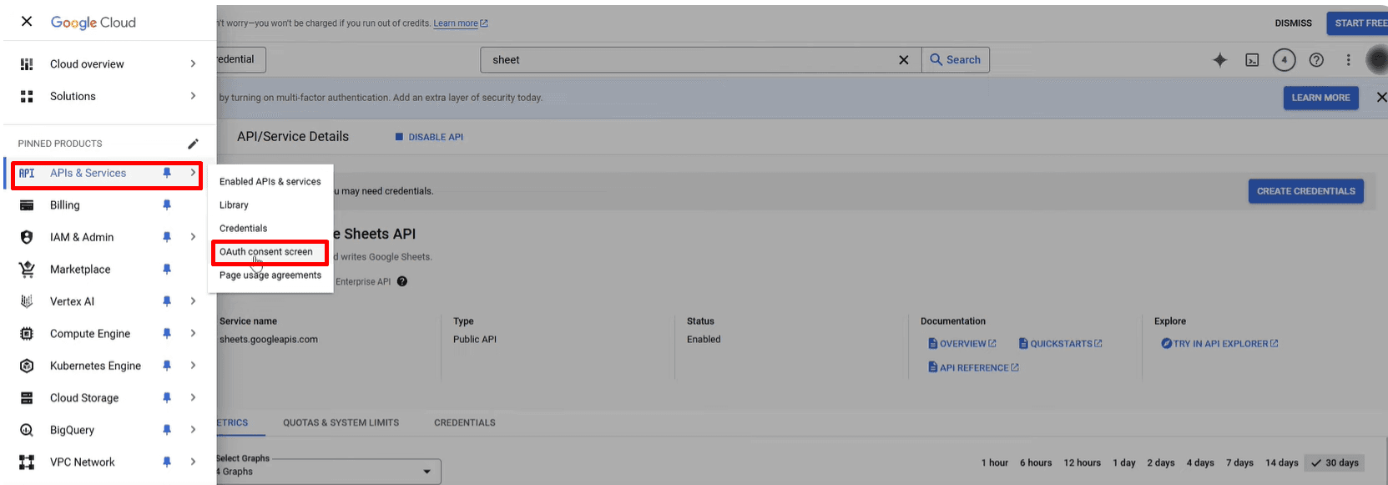Viewport: 1388px width, 485px height.
Task: Unpin Cloud Storage product
Action: (167, 398)
